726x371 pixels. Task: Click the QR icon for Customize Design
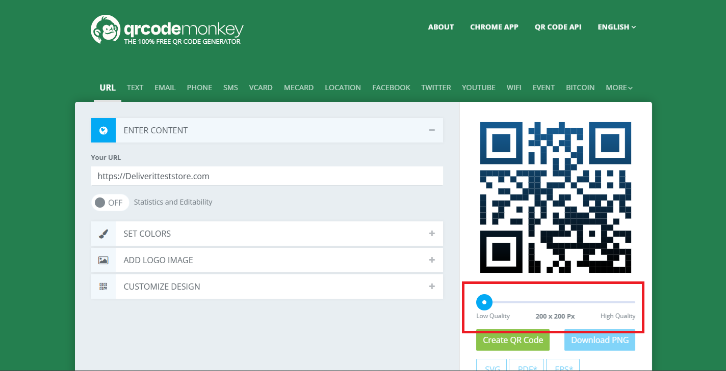pyautogui.click(x=103, y=287)
